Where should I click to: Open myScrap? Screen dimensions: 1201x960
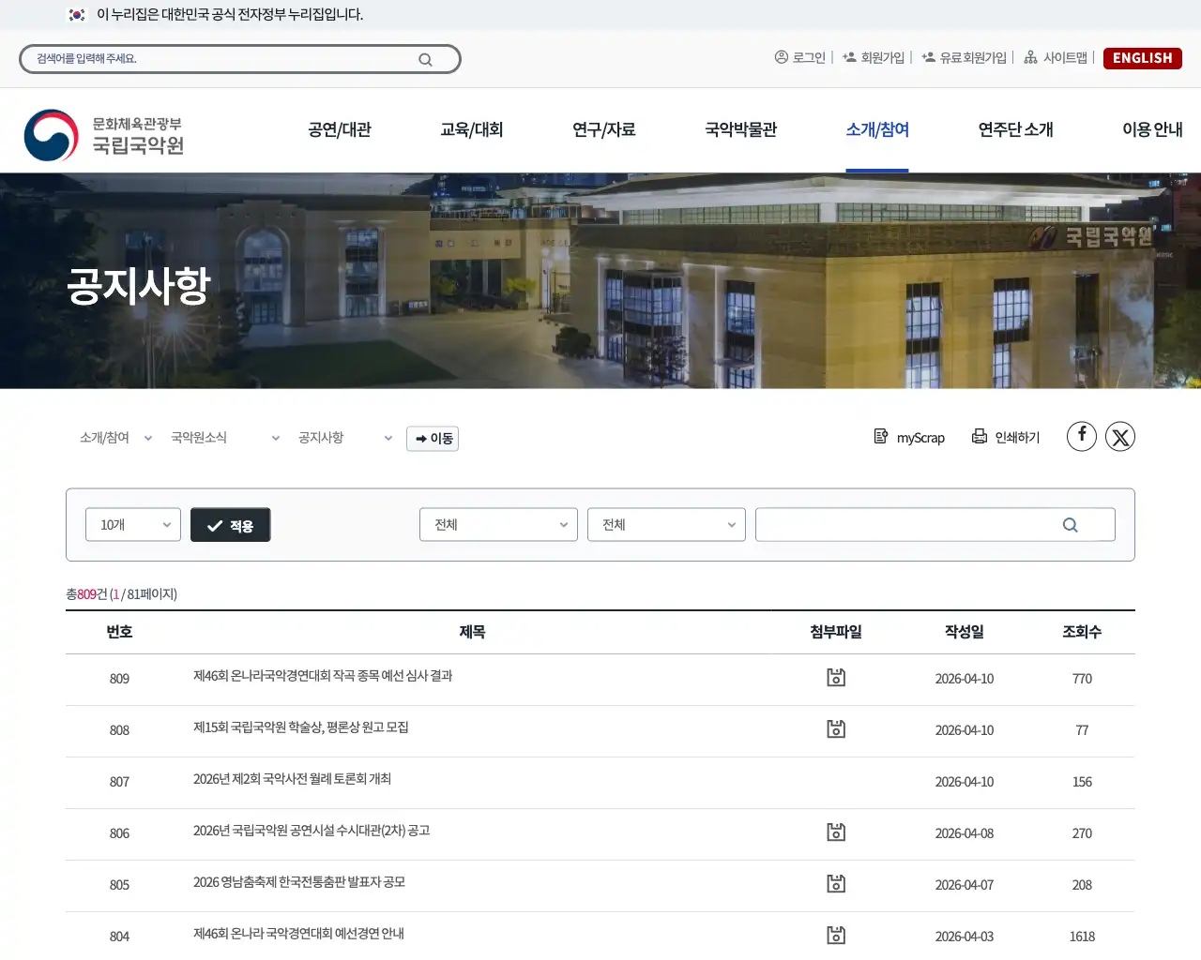pyautogui.click(x=908, y=436)
